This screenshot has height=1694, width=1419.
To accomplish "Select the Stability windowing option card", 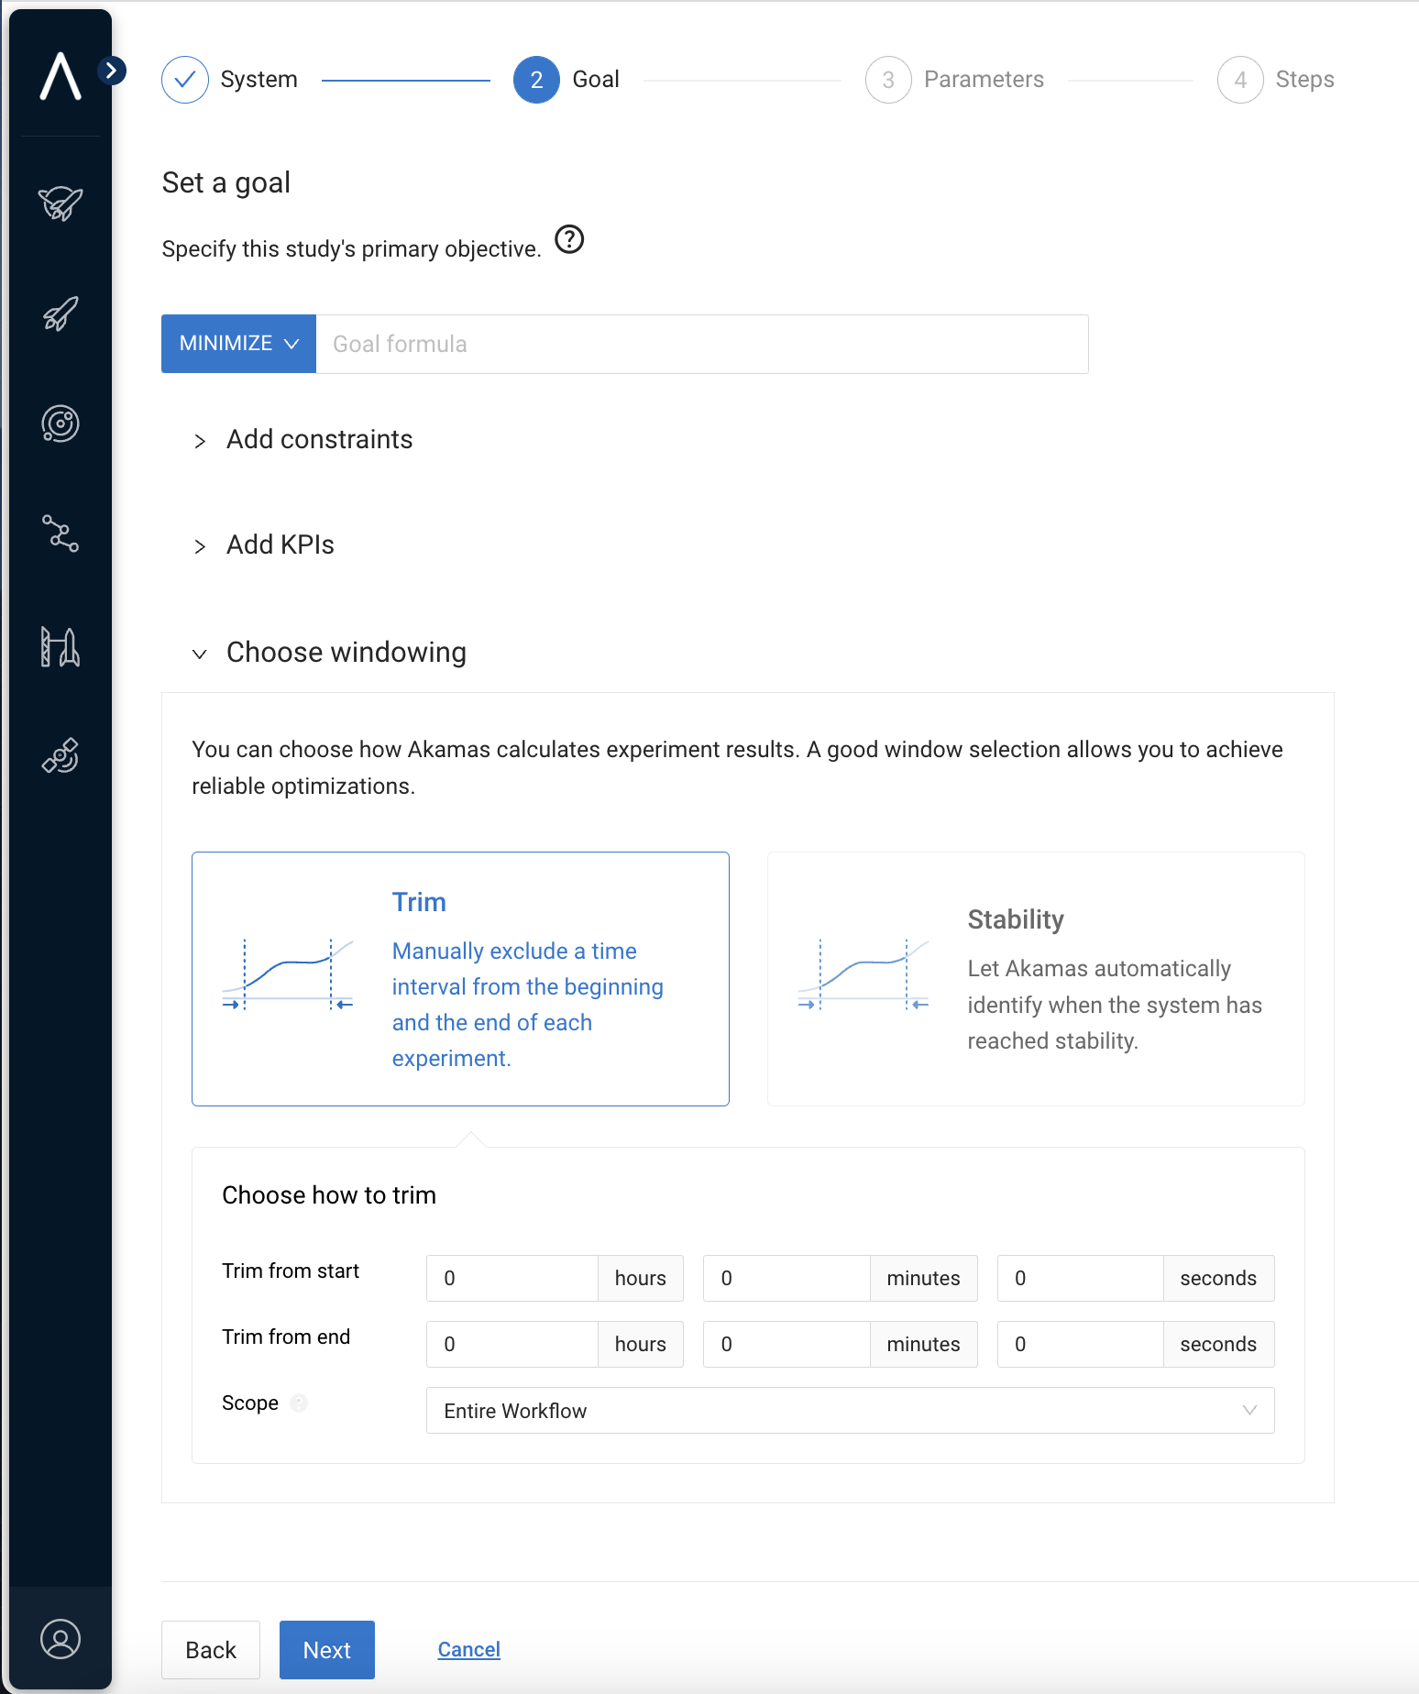I will pyautogui.click(x=1035, y=978).
